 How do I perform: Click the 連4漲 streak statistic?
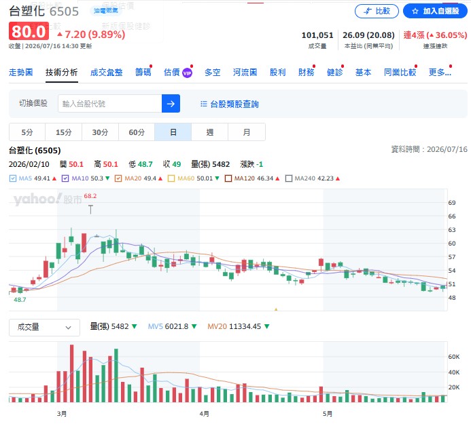[x=435, y=35]
